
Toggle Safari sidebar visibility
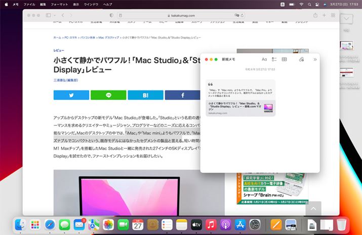click(x=49, y=16)
